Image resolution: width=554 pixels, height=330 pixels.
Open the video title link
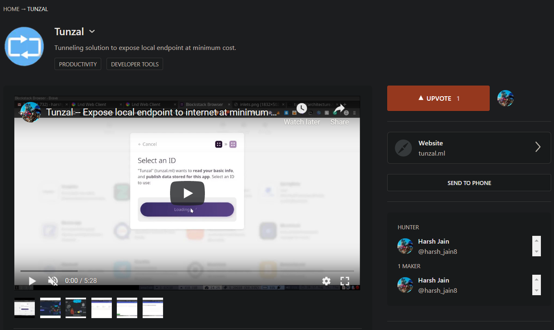pos(161,112)
